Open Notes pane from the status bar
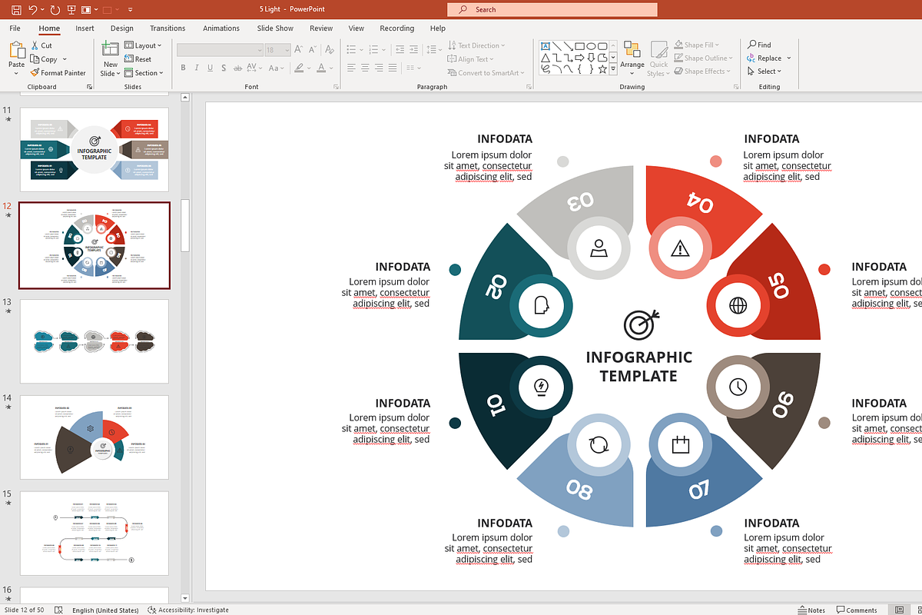The width and height of the screenshot is (922, 615). pyautogui.click(x=811, y=610)
